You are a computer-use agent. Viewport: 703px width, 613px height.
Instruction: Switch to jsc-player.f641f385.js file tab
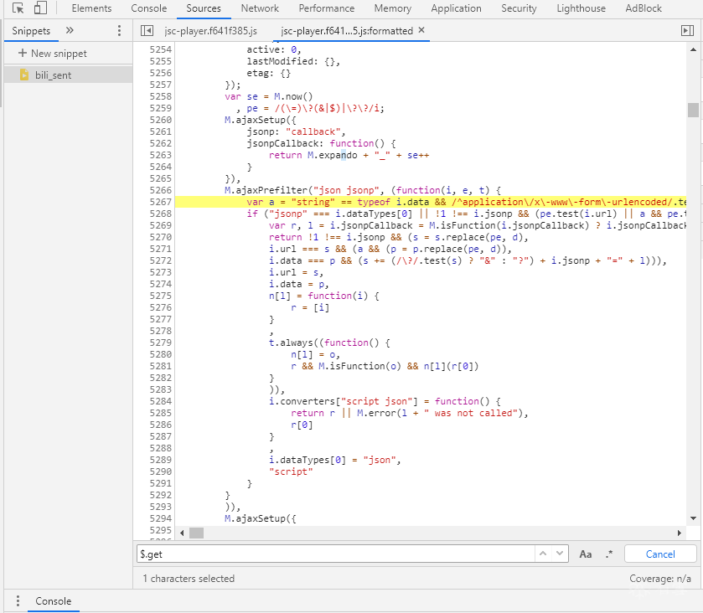pyautogui.click(x=210, y=30)
